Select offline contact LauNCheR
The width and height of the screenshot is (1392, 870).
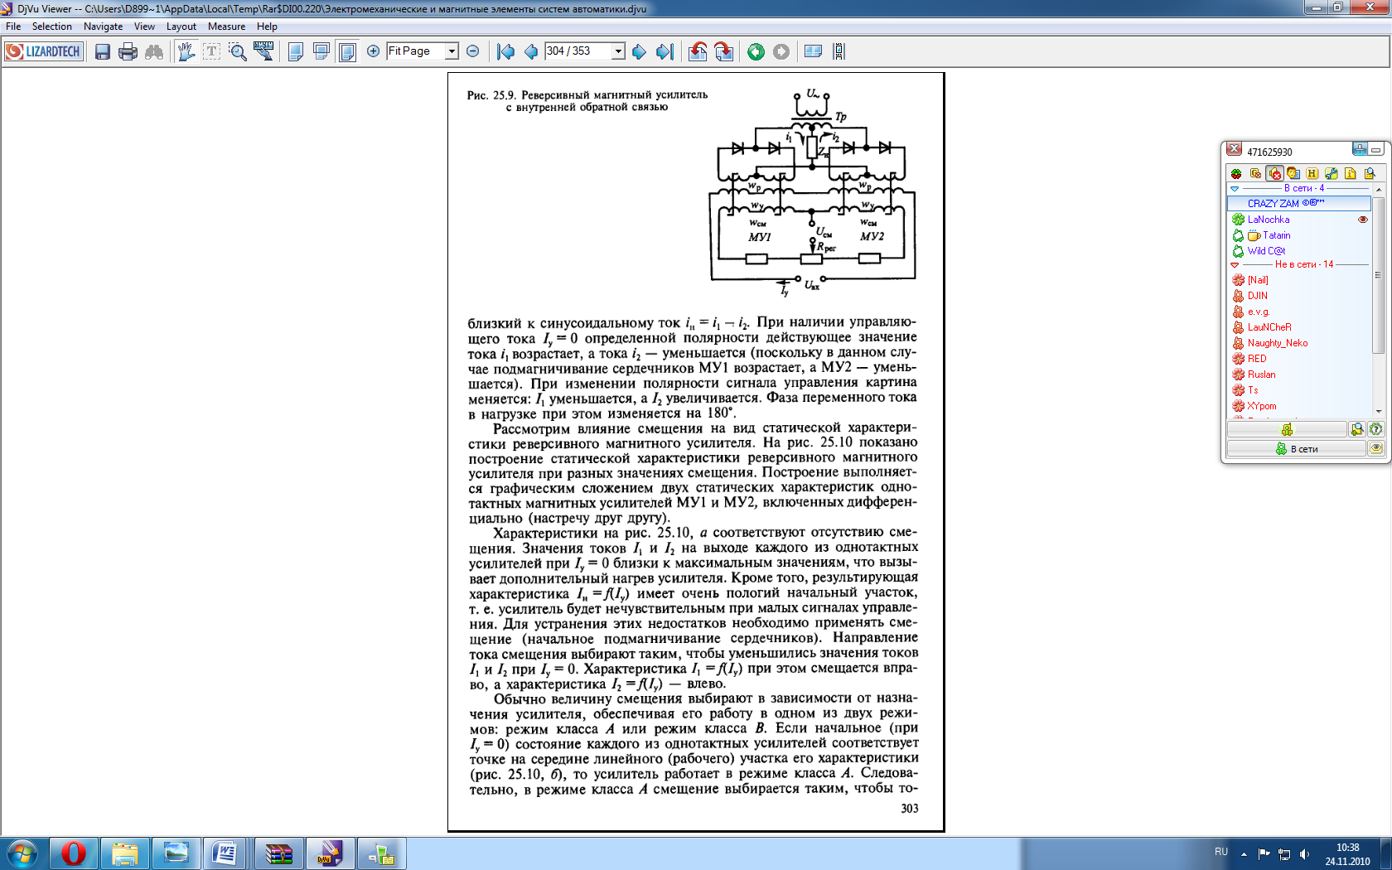coord(1299,327)
